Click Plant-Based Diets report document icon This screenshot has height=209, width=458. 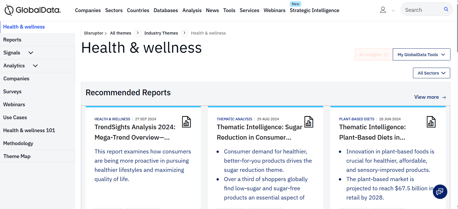click(431, 122)
